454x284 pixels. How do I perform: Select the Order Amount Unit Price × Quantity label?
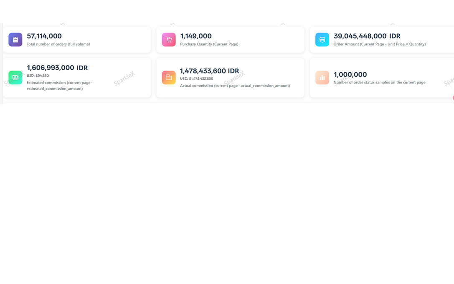(x=379, y=44)
